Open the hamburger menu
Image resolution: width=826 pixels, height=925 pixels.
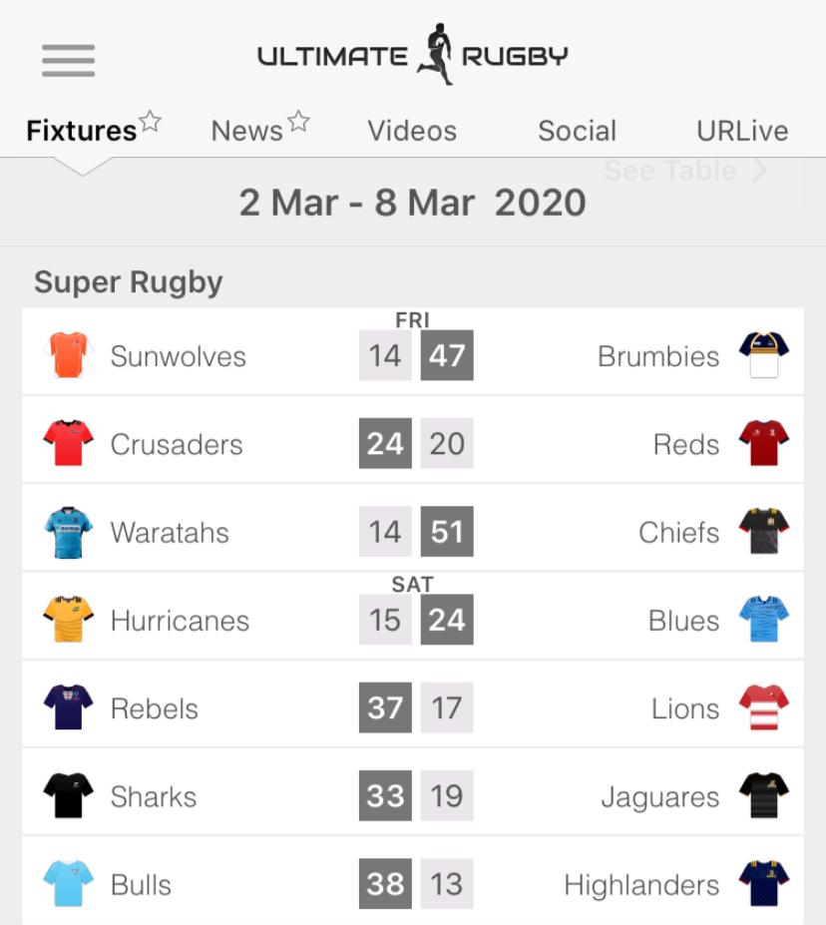click(68, 61)
